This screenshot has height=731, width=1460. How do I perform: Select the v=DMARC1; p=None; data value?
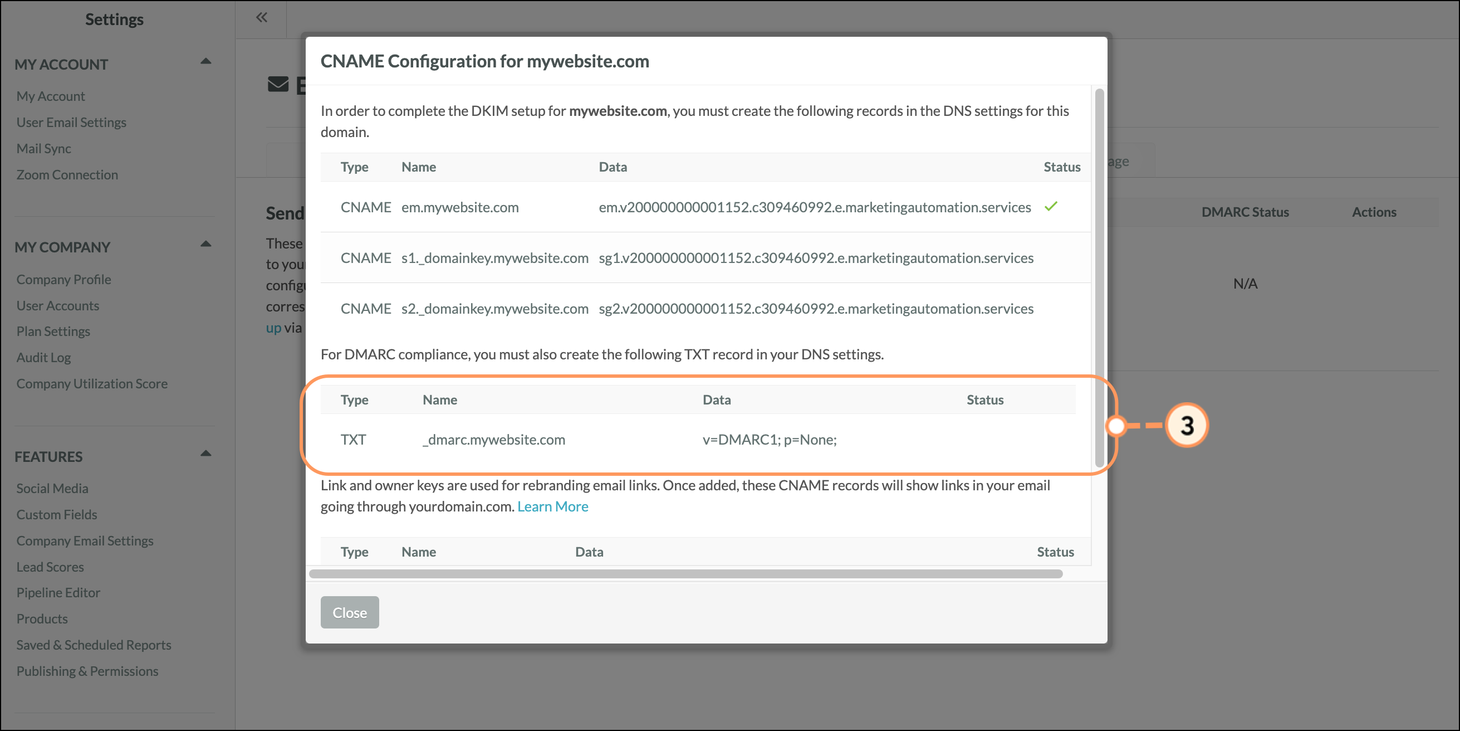(770, 440)
